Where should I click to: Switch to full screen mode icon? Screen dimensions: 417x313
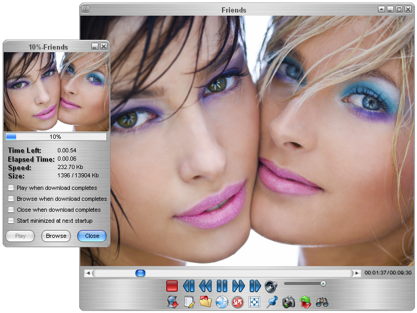click(x=254, y=302)
